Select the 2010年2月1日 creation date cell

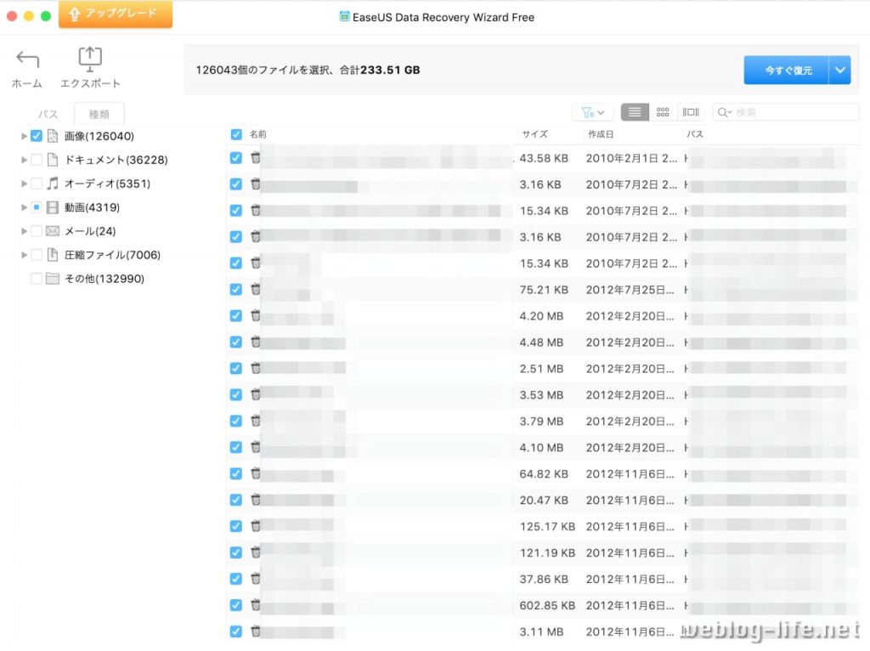coord(631,158)
